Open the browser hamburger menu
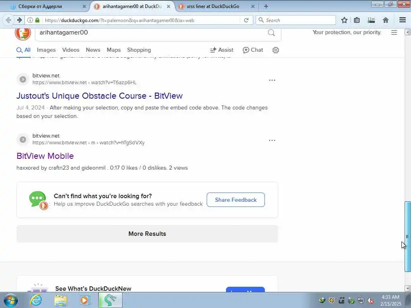The image size is (411, 308). pyautogui.click(x=403, y=20)
